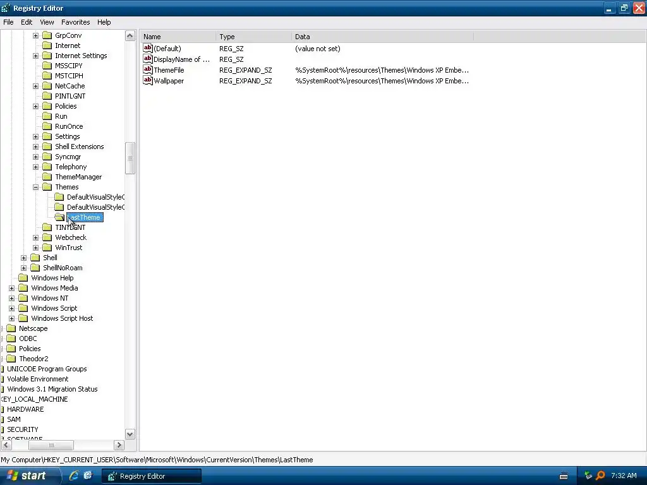
Task: Expand the Internet Settings key
Action: coord(35,56)
